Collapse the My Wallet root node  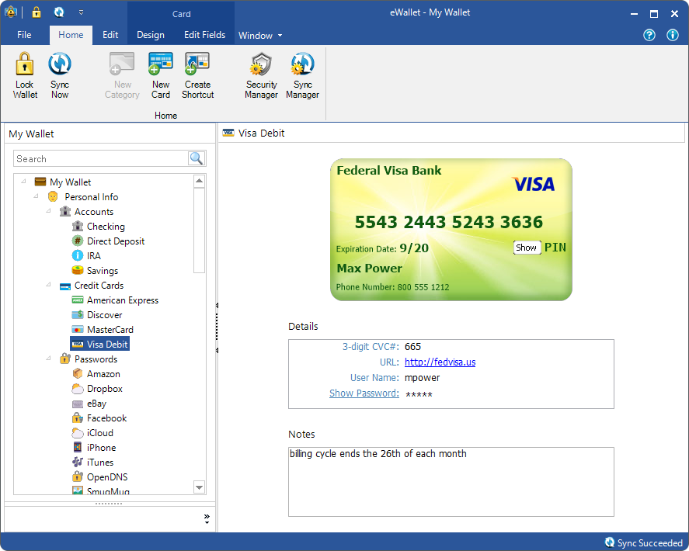point(24,182)
